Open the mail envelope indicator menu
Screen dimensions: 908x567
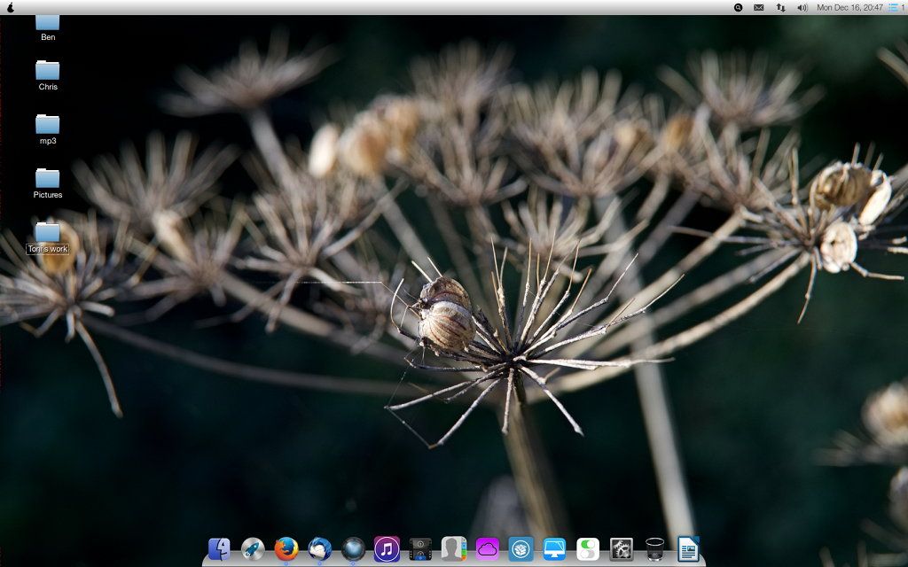pos(759,7)
